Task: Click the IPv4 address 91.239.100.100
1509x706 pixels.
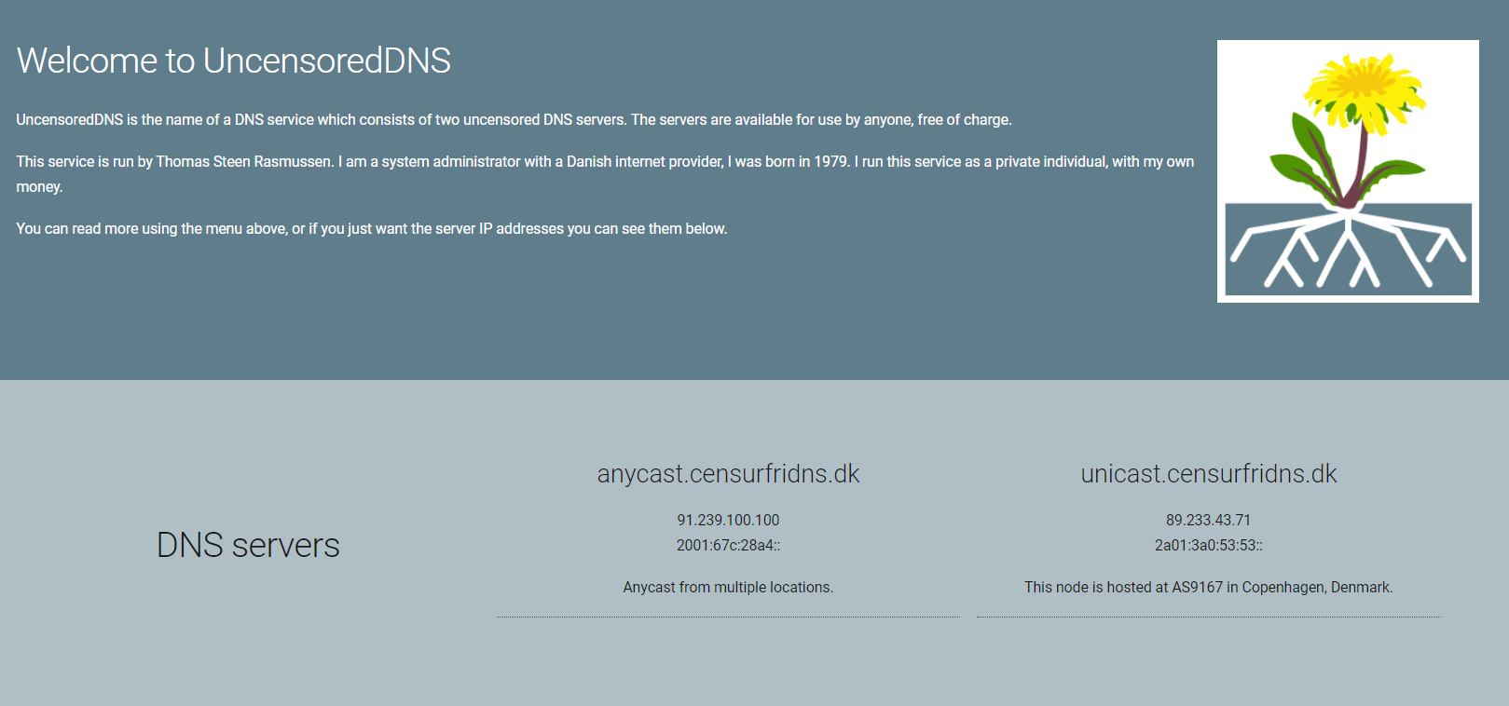Action: tap(728, 520)
